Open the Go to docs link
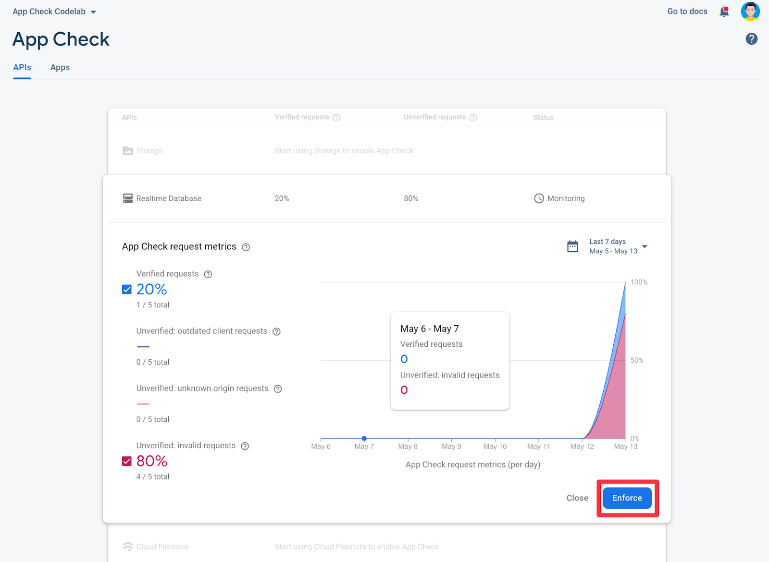The height and width of the screenshot is (562, 769). point(687,12)
